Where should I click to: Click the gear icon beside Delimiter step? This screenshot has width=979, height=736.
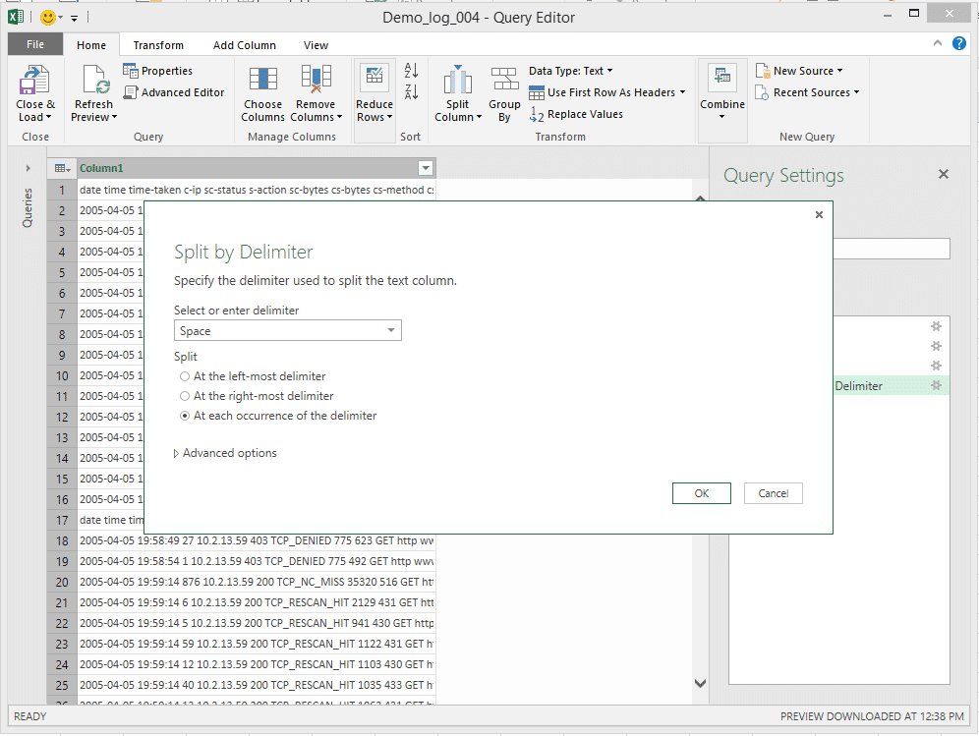point(936,385)
